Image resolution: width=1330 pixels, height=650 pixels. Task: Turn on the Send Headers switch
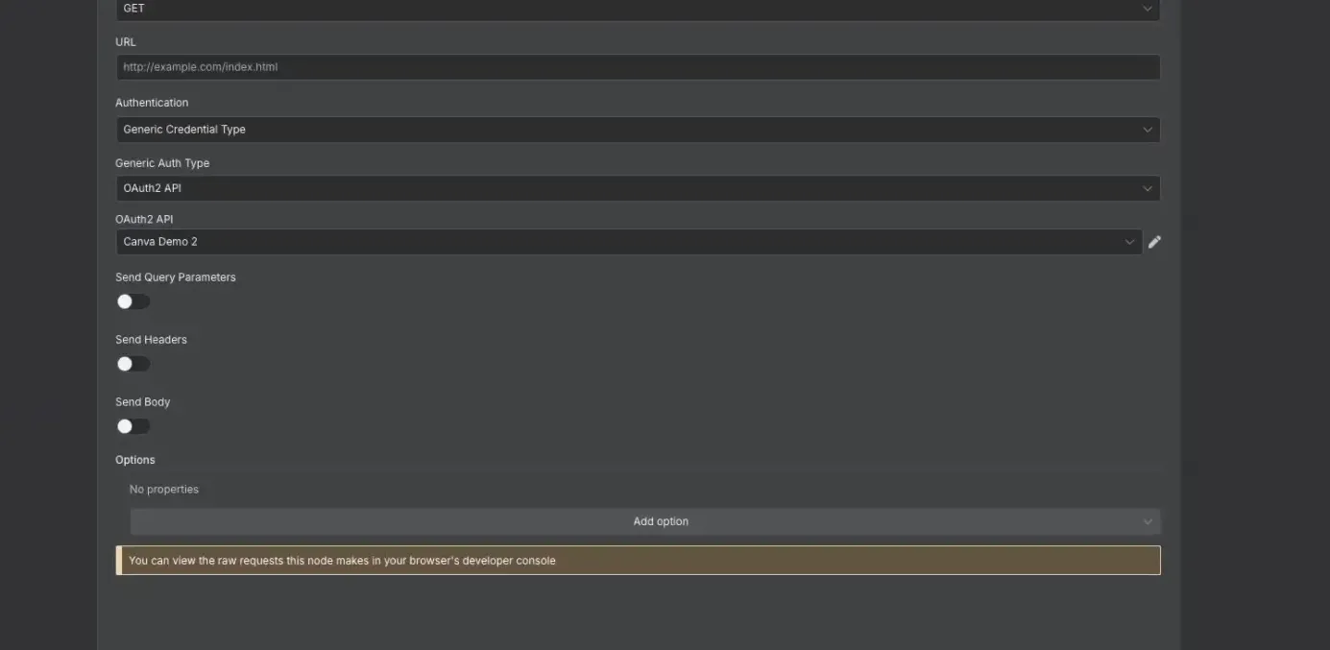coord(133,364)
